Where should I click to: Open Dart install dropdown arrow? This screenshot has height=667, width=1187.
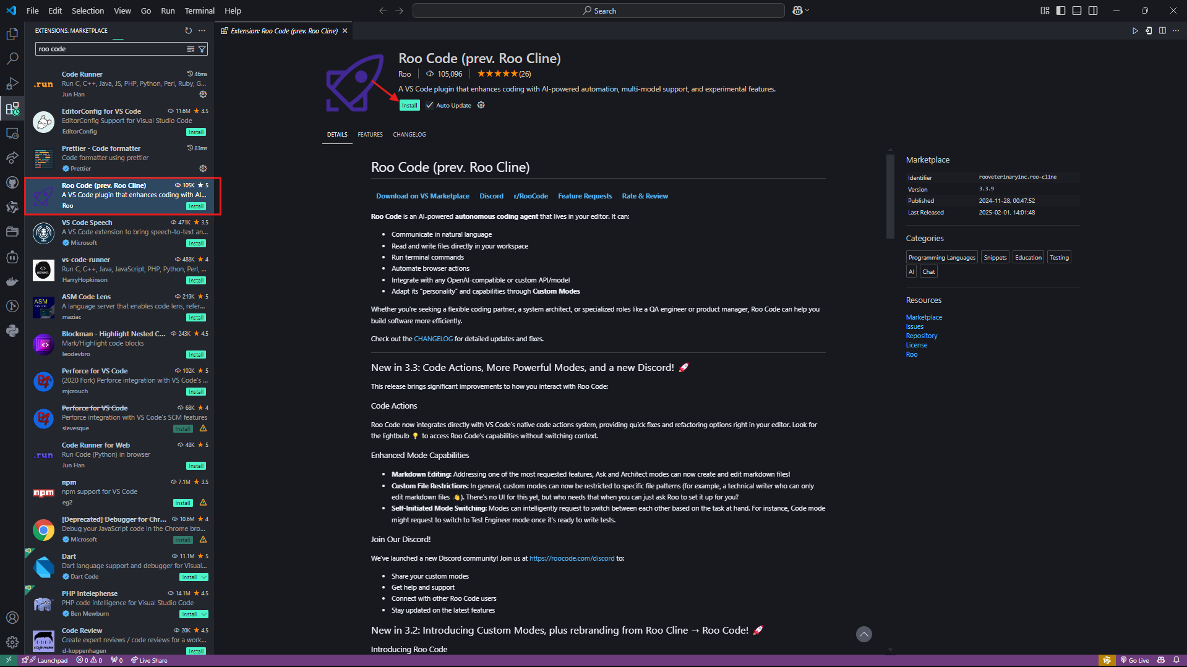(204, 577)
